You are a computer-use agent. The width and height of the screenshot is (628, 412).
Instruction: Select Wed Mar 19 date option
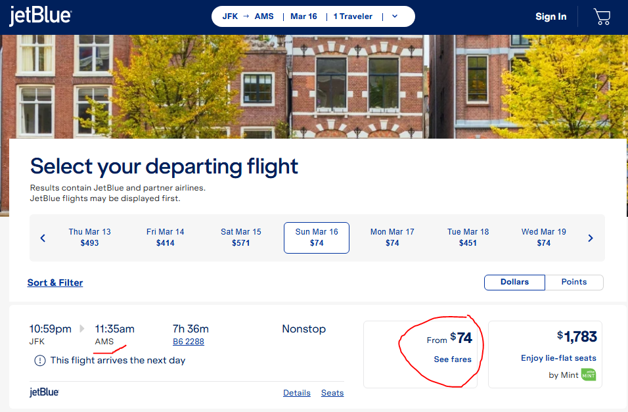click(543, 238)
